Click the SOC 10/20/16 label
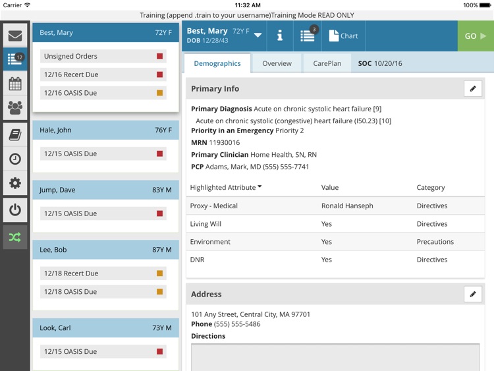Viewport: 494px width, 371px height. (380, 63)
